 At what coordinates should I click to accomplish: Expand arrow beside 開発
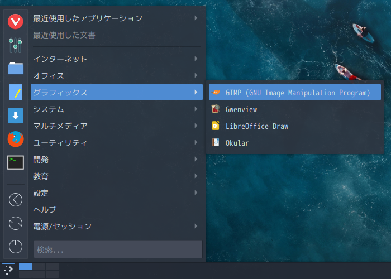point(196,159)
